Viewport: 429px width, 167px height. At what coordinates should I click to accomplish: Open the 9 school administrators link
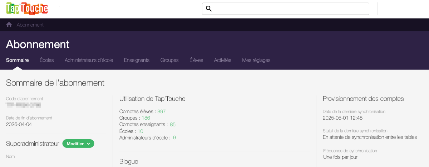coord(174,137)
